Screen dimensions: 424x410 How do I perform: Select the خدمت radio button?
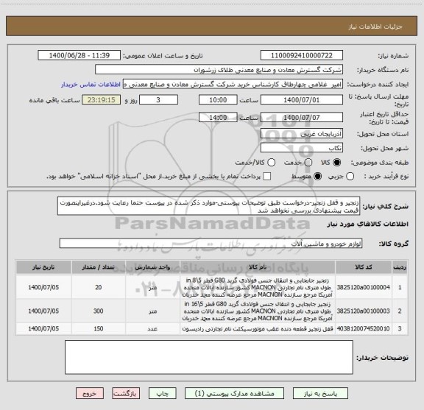tap(308, 163)
